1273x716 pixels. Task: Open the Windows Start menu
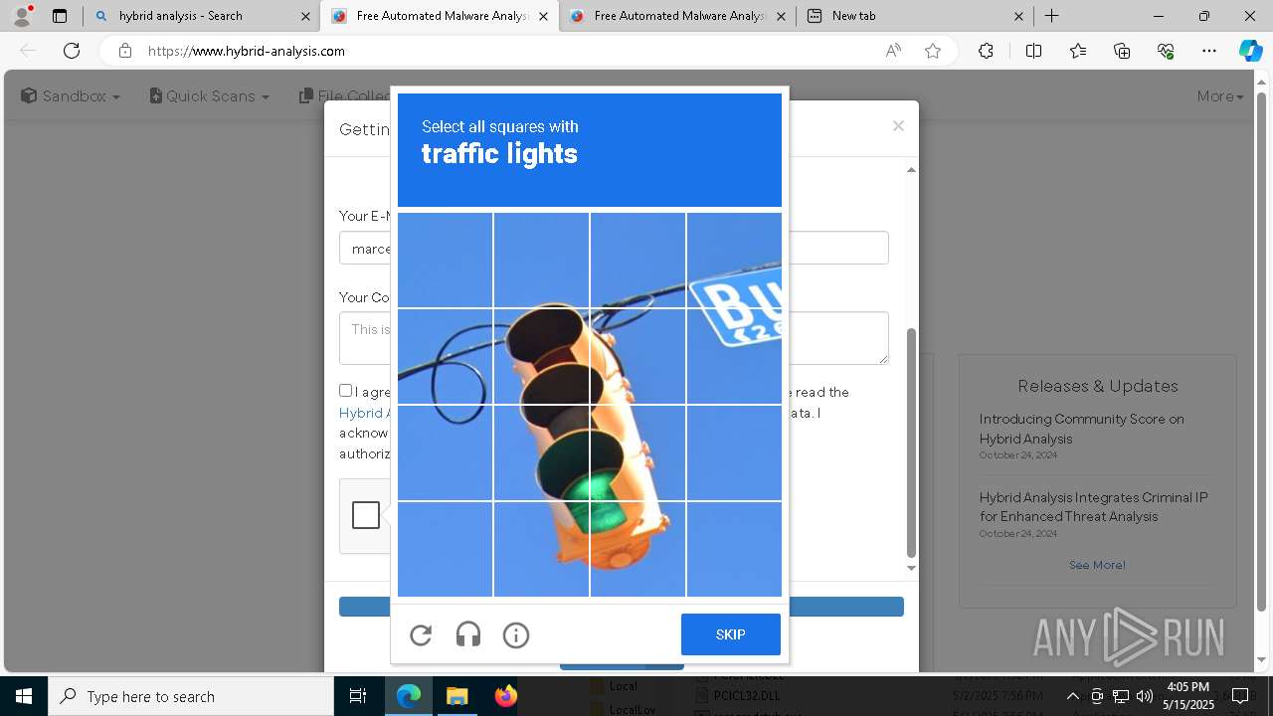(x=24, y=696)
